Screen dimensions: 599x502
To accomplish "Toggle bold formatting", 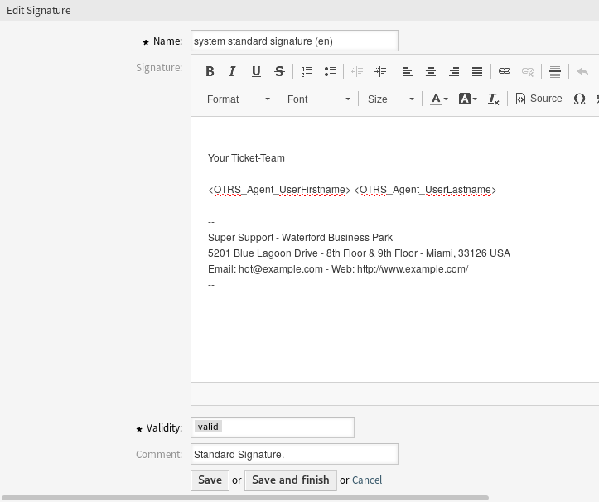I will pos(210,71).
